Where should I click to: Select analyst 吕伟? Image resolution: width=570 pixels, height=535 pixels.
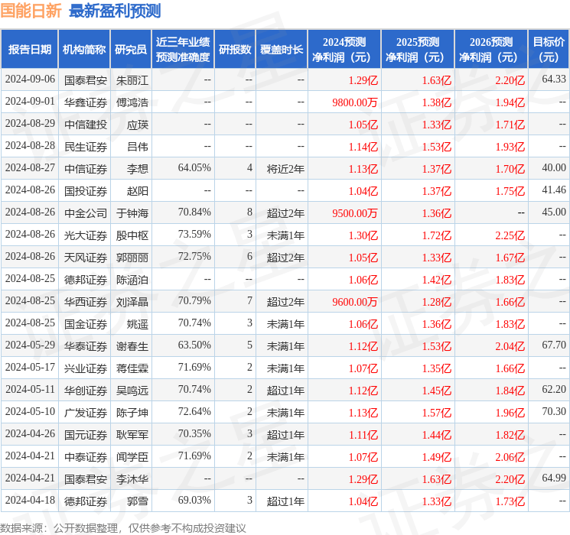[138, 147]
